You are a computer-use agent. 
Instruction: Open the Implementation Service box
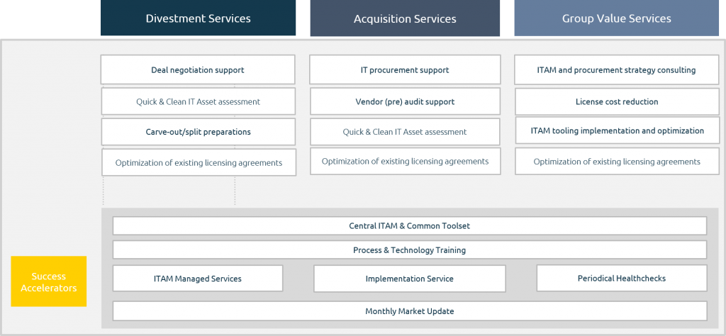[x=410, y=279]
